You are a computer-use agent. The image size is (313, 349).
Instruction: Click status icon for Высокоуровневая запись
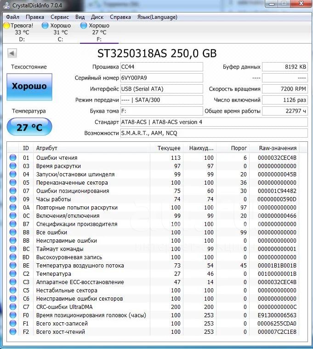pos(13,257)
